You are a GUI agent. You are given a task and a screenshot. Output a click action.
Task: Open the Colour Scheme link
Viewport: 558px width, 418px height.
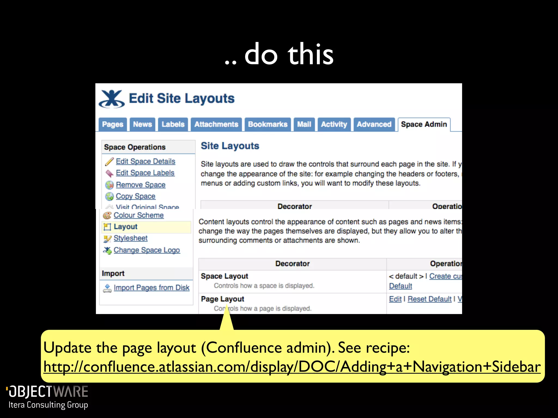[x=138, y=215]
